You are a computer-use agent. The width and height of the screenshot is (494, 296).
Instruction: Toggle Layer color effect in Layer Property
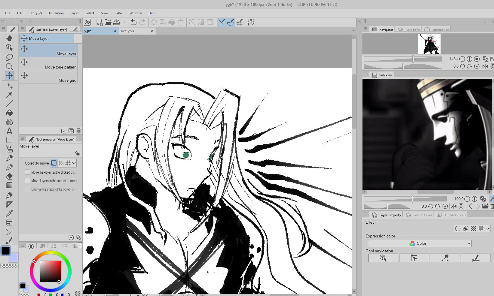(481, 228)
